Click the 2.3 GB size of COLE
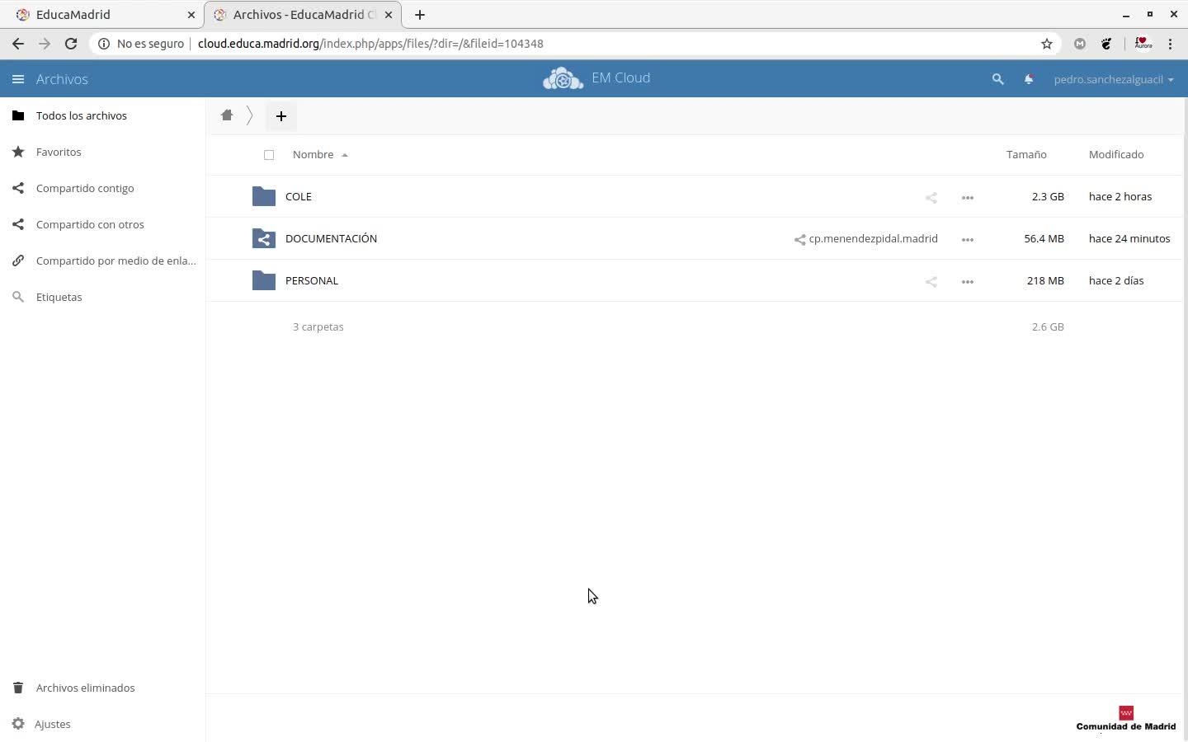 point(1048,196)
